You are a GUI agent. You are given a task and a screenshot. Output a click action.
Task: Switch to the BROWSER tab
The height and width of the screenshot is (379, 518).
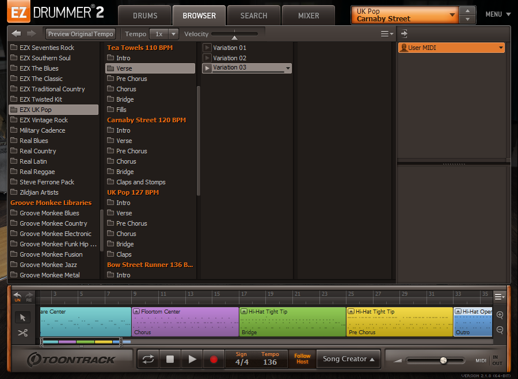coord(199,16)
